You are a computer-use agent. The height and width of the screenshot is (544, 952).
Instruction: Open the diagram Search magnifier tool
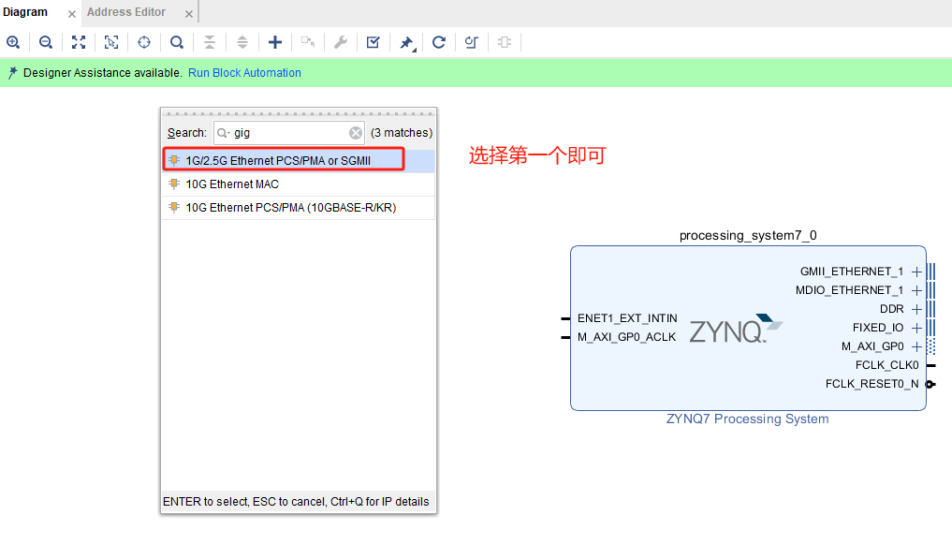click(177, 42)
